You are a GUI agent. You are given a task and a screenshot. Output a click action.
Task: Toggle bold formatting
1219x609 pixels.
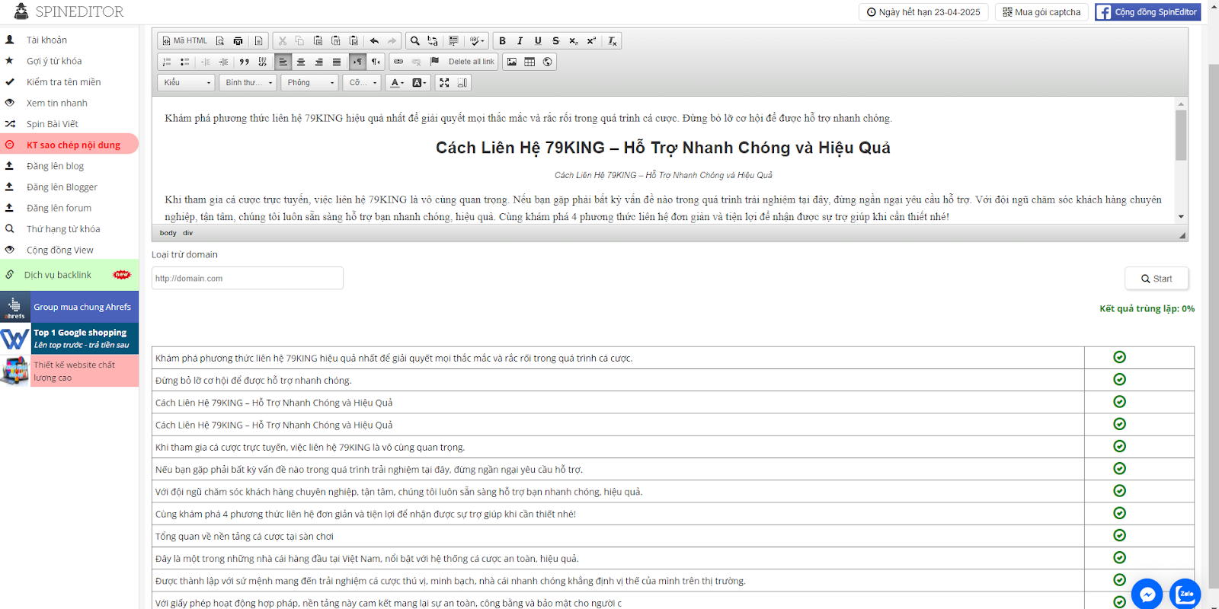(502, 41)
